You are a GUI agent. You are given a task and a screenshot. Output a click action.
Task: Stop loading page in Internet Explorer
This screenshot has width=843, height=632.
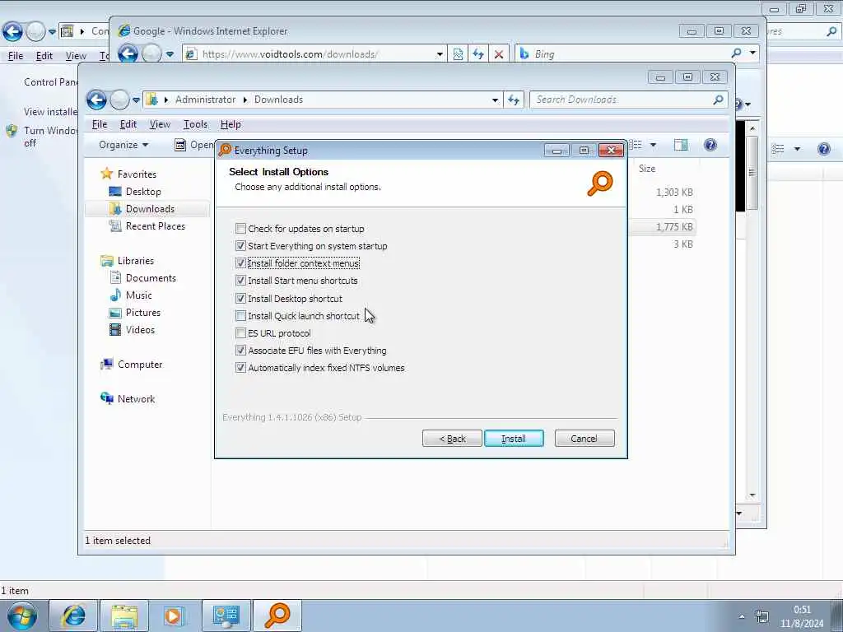coord(499,53)
